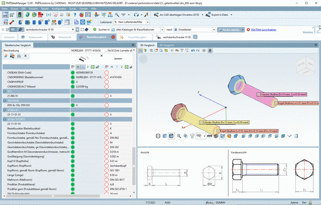This screenshot has width=321, height=205.
Task: Clear the search field with the X
Action: [73, 29]
